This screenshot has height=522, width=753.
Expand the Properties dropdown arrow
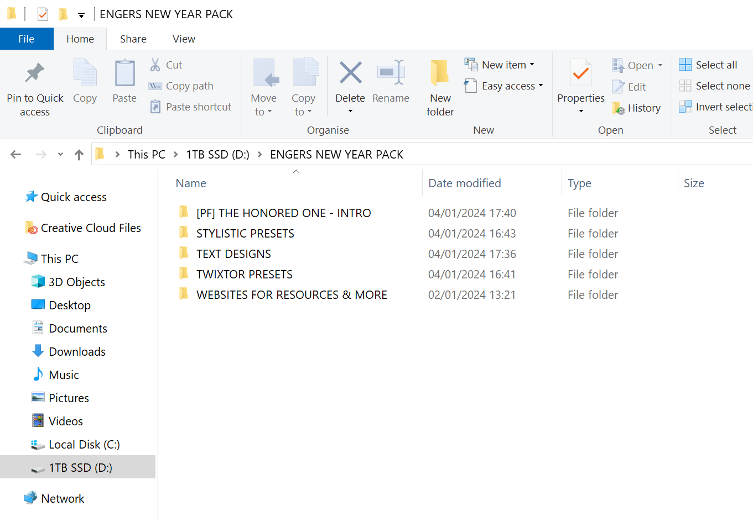pyautogui.click(x=581, y=112)
